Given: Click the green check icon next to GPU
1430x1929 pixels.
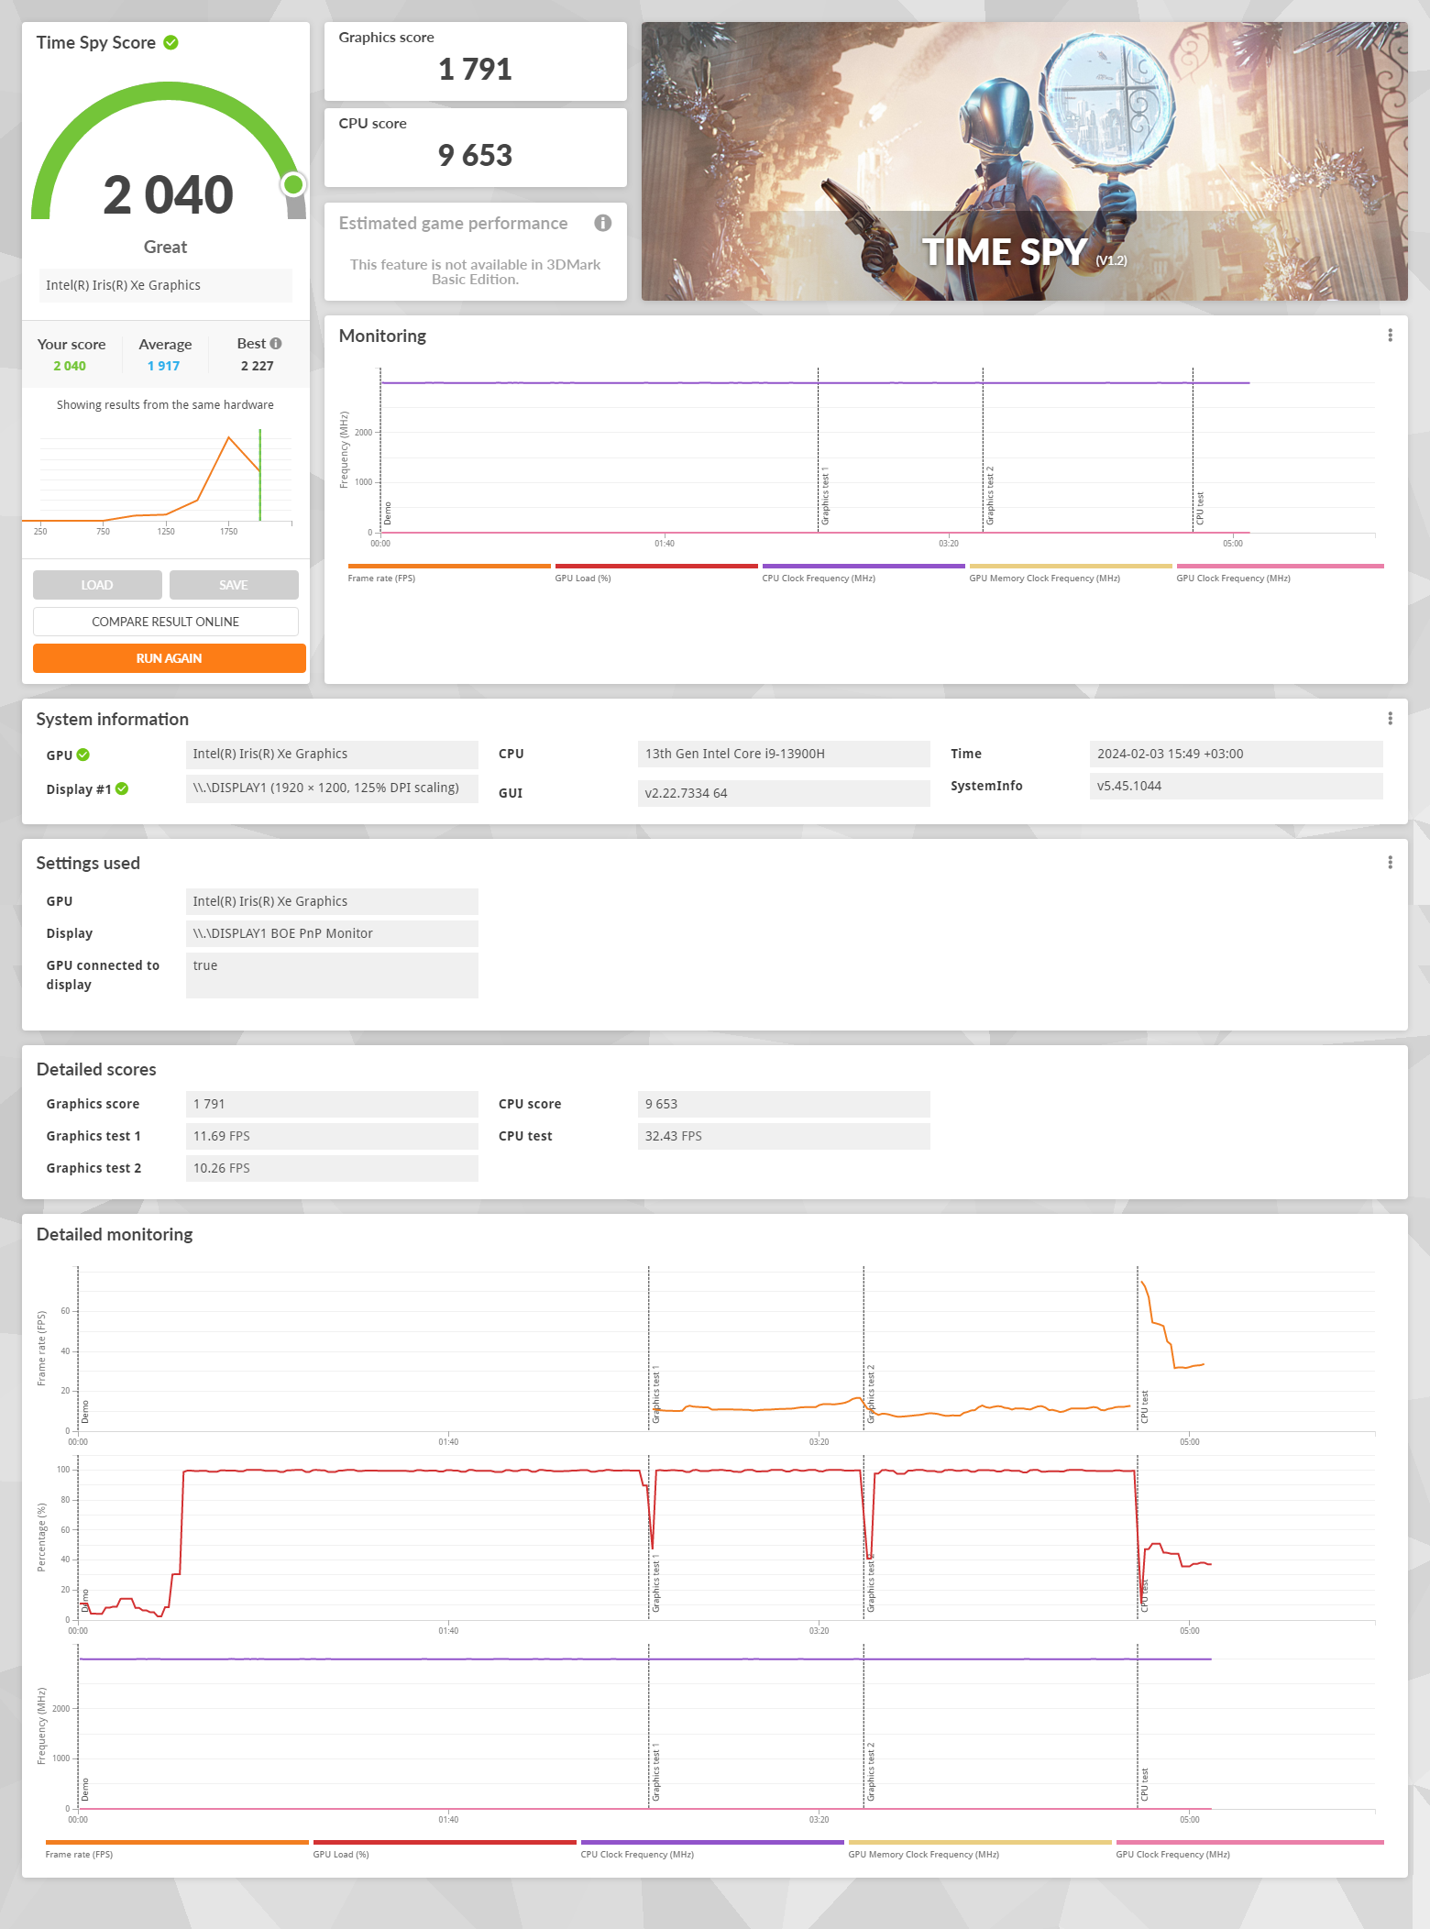Looking at the screenshot, I should click(x=83, y=755).
